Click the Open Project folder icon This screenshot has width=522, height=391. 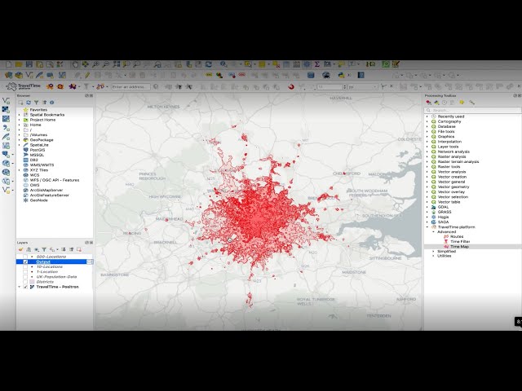click(19, 64)
